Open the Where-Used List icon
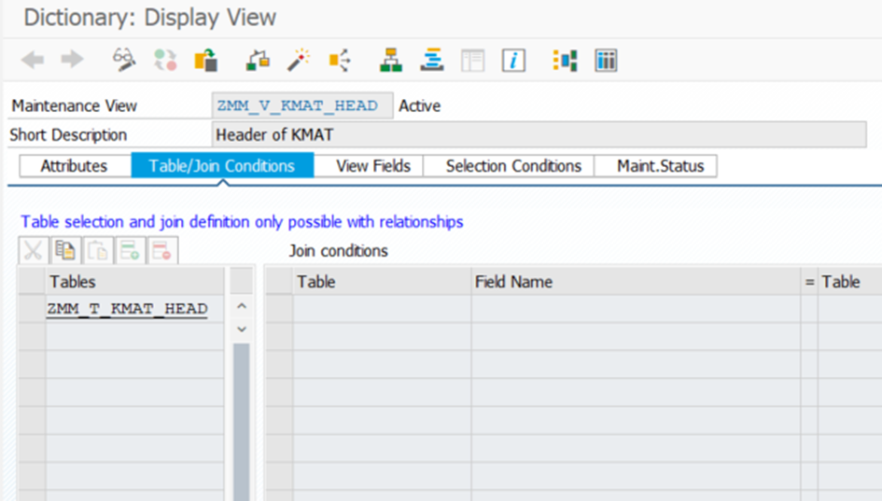 point(340,61)
